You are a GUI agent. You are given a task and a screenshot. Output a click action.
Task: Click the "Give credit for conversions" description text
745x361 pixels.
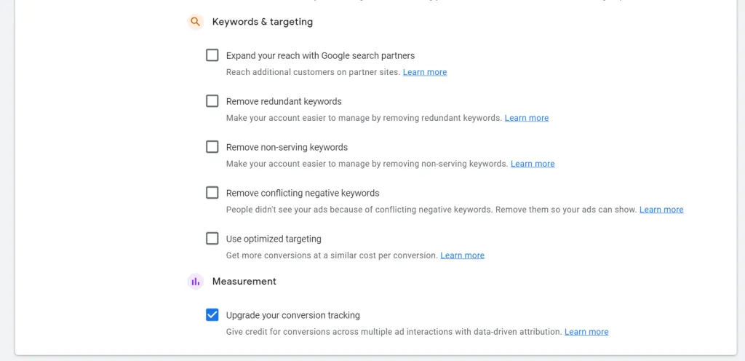[394, 332]
